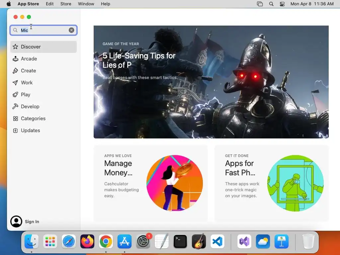Screen dimensions: 340x255
Task: Open Launchpad from the Dock
Action: tap(50, 241)
